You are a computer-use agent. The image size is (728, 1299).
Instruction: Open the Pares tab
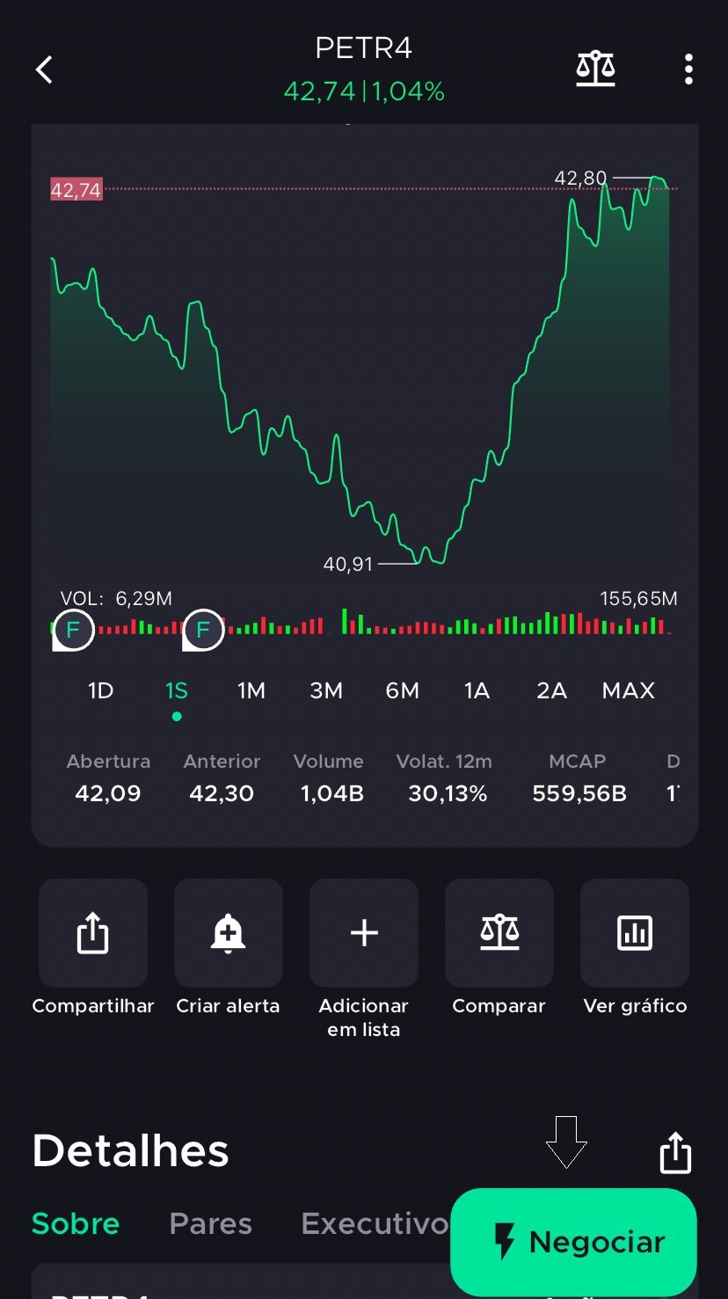(210, 1222)
